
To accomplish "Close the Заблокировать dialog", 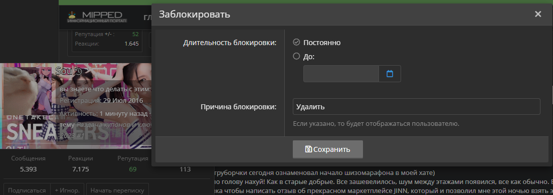I will click(x=537, y=14).
